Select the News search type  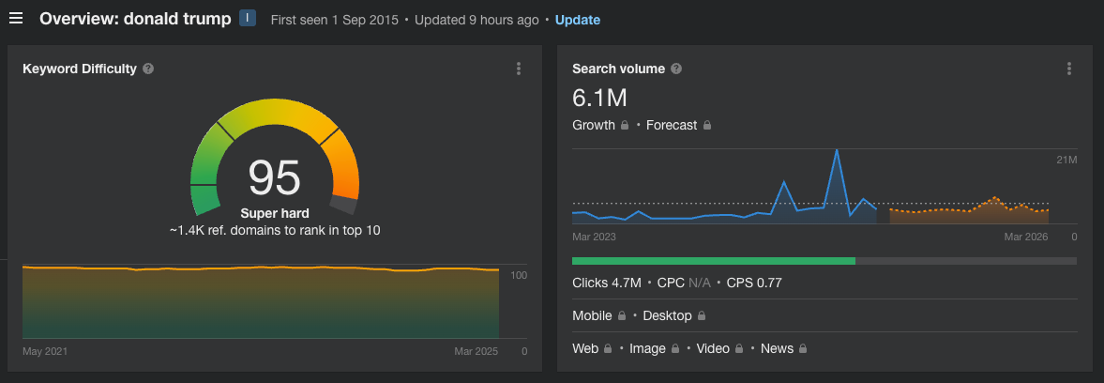[778, 348]
